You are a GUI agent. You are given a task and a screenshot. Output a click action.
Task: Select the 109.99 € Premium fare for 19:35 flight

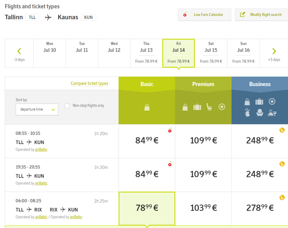203,174
